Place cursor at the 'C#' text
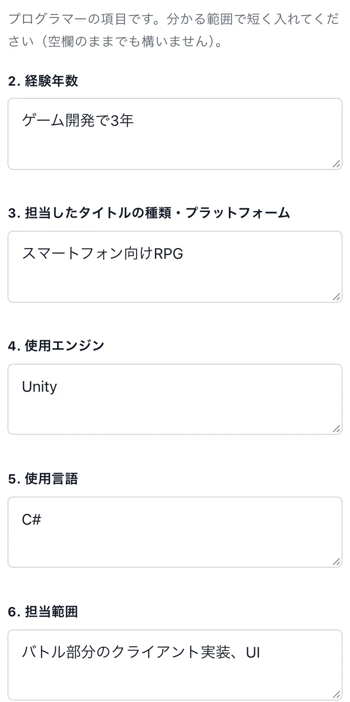 (32, 519)
